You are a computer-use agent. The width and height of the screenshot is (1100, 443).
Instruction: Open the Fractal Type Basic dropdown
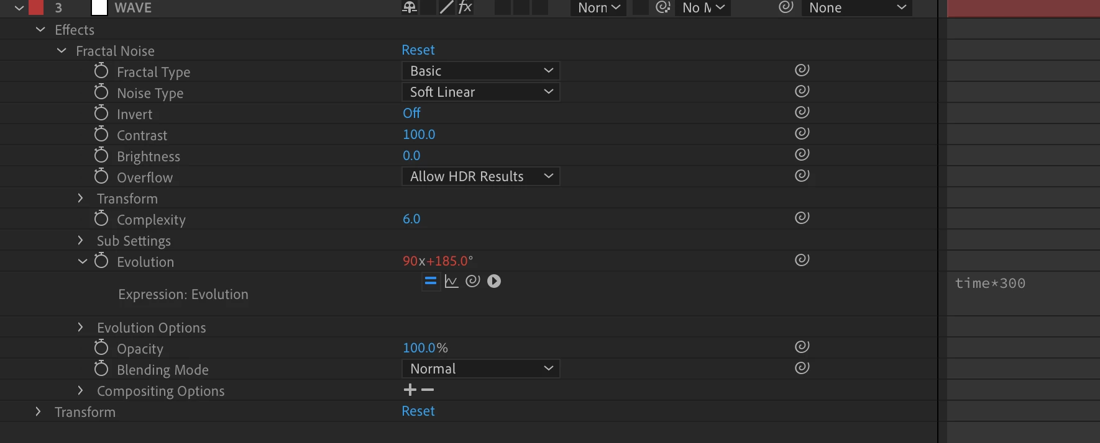[481, 71]
